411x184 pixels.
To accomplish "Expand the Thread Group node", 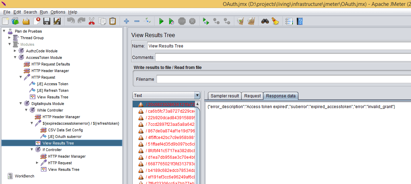I will [10, 38].
